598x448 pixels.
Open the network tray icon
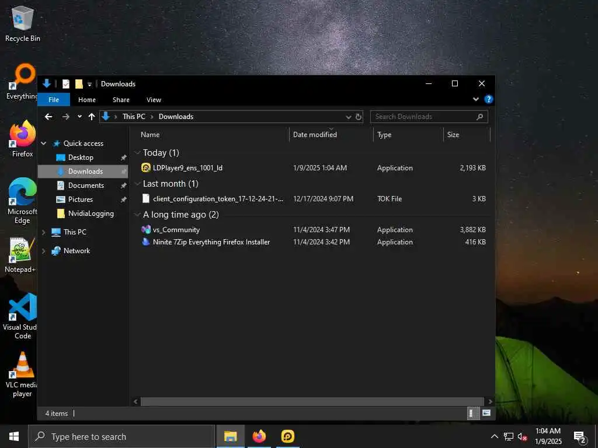point(509,436)
